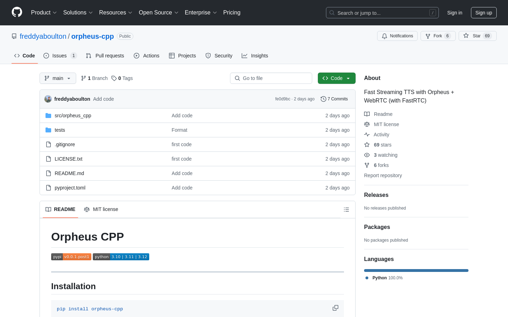Click the pulse icon beside Activity
508x317 pixels.
[x=367, y=135]
